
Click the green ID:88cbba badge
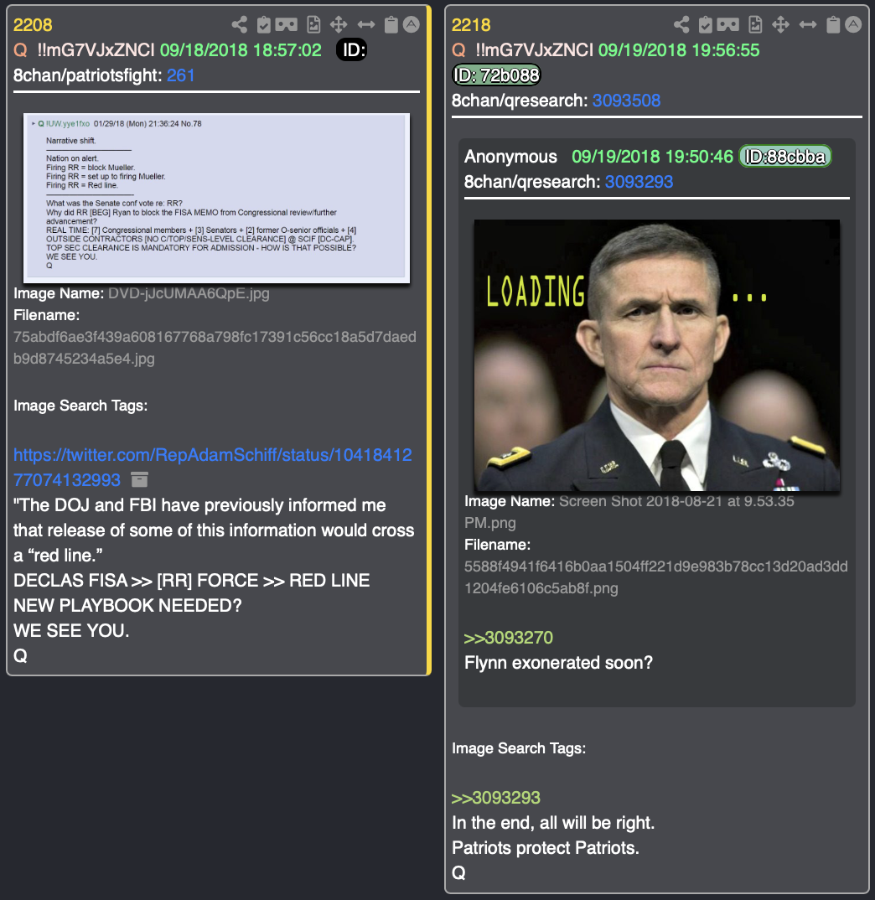784,156
